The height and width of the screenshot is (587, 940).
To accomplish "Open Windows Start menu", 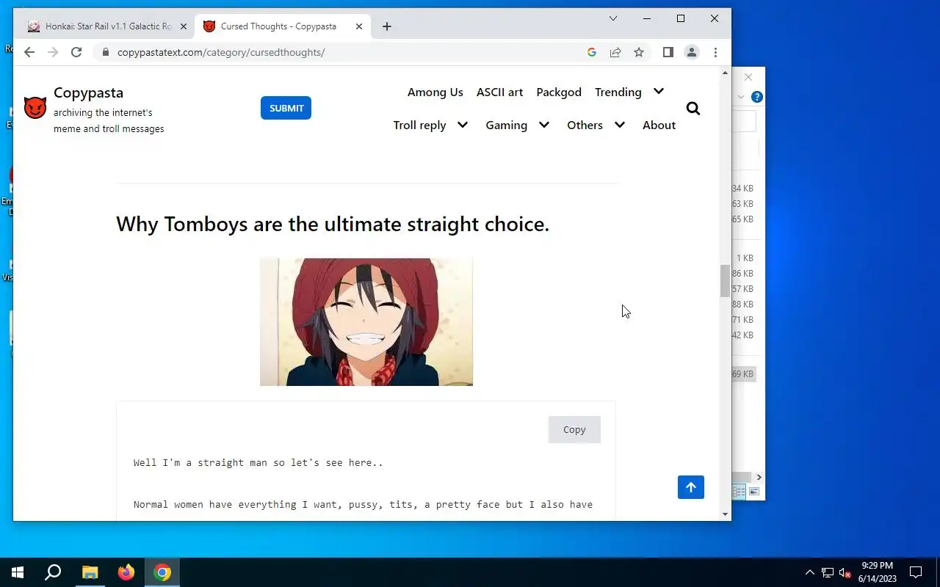I will 18,572.
